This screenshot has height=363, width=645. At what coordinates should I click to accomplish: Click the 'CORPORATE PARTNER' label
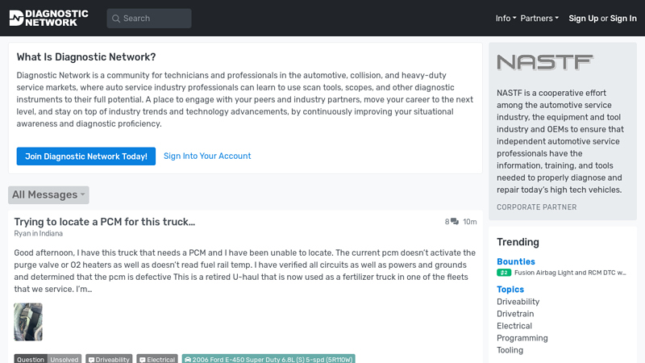pos(536,207)
